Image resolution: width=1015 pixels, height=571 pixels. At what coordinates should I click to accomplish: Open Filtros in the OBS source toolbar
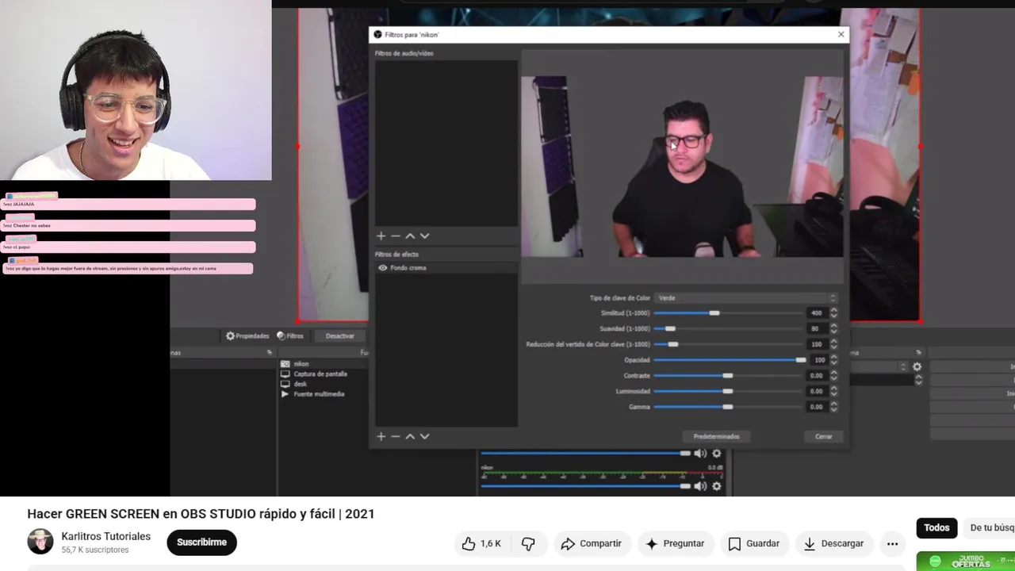290,336
